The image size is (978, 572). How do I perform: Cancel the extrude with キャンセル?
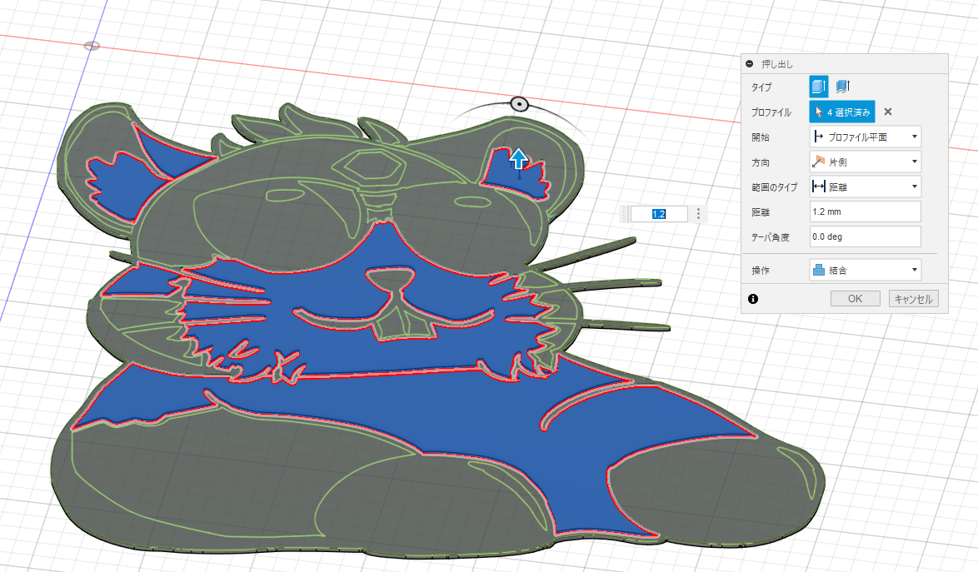913,299
